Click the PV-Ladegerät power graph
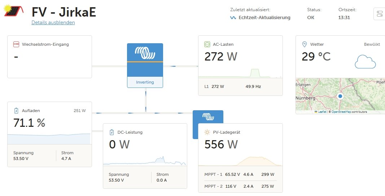Viewport: 385px width, 196px height. click(x=240, y=161)
